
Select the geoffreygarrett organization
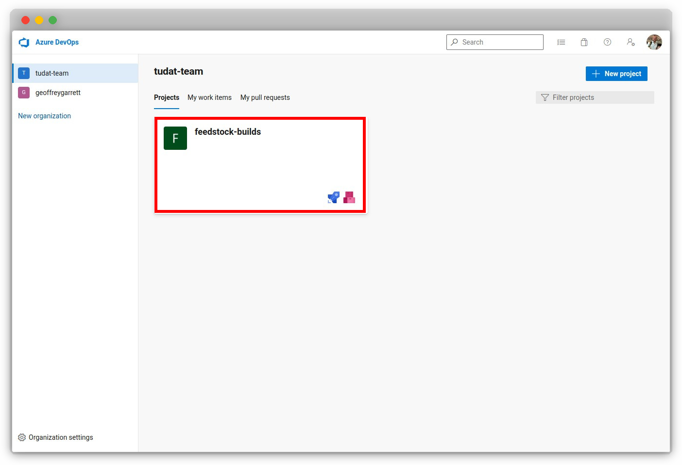point(75,93)
